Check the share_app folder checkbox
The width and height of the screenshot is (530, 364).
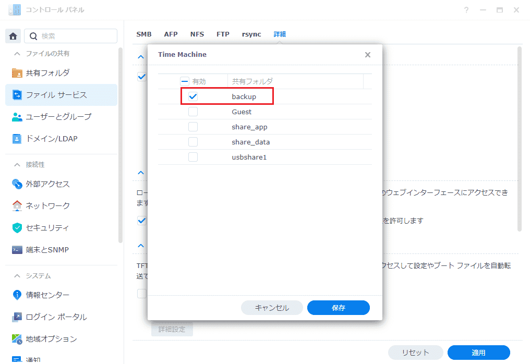coord(193,127)
